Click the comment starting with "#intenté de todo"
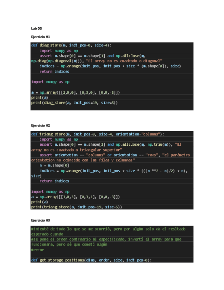Screen dimensions: 224x290 pyautogui.click(x=108, y=229)
